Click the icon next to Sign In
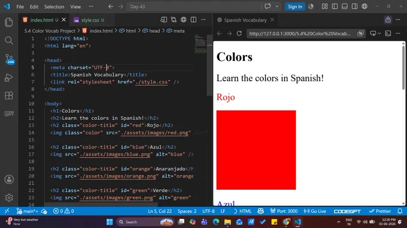Viewport: 407px width, 228px height. [x=311, y=7]
